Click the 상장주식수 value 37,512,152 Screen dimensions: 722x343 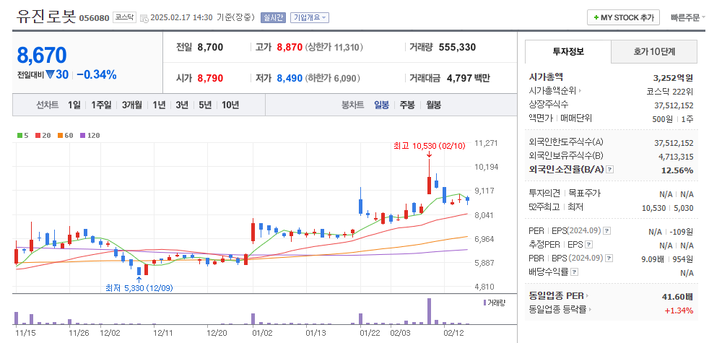(674, 105)
